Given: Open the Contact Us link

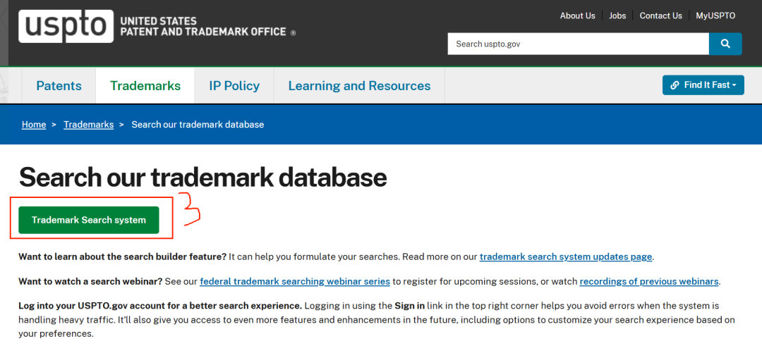Looking at the screenshot, I should 661,16.
